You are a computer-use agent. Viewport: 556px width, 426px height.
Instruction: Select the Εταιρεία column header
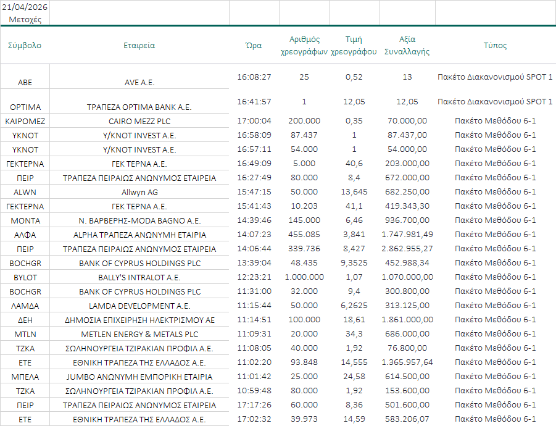(x=139, y=45)
